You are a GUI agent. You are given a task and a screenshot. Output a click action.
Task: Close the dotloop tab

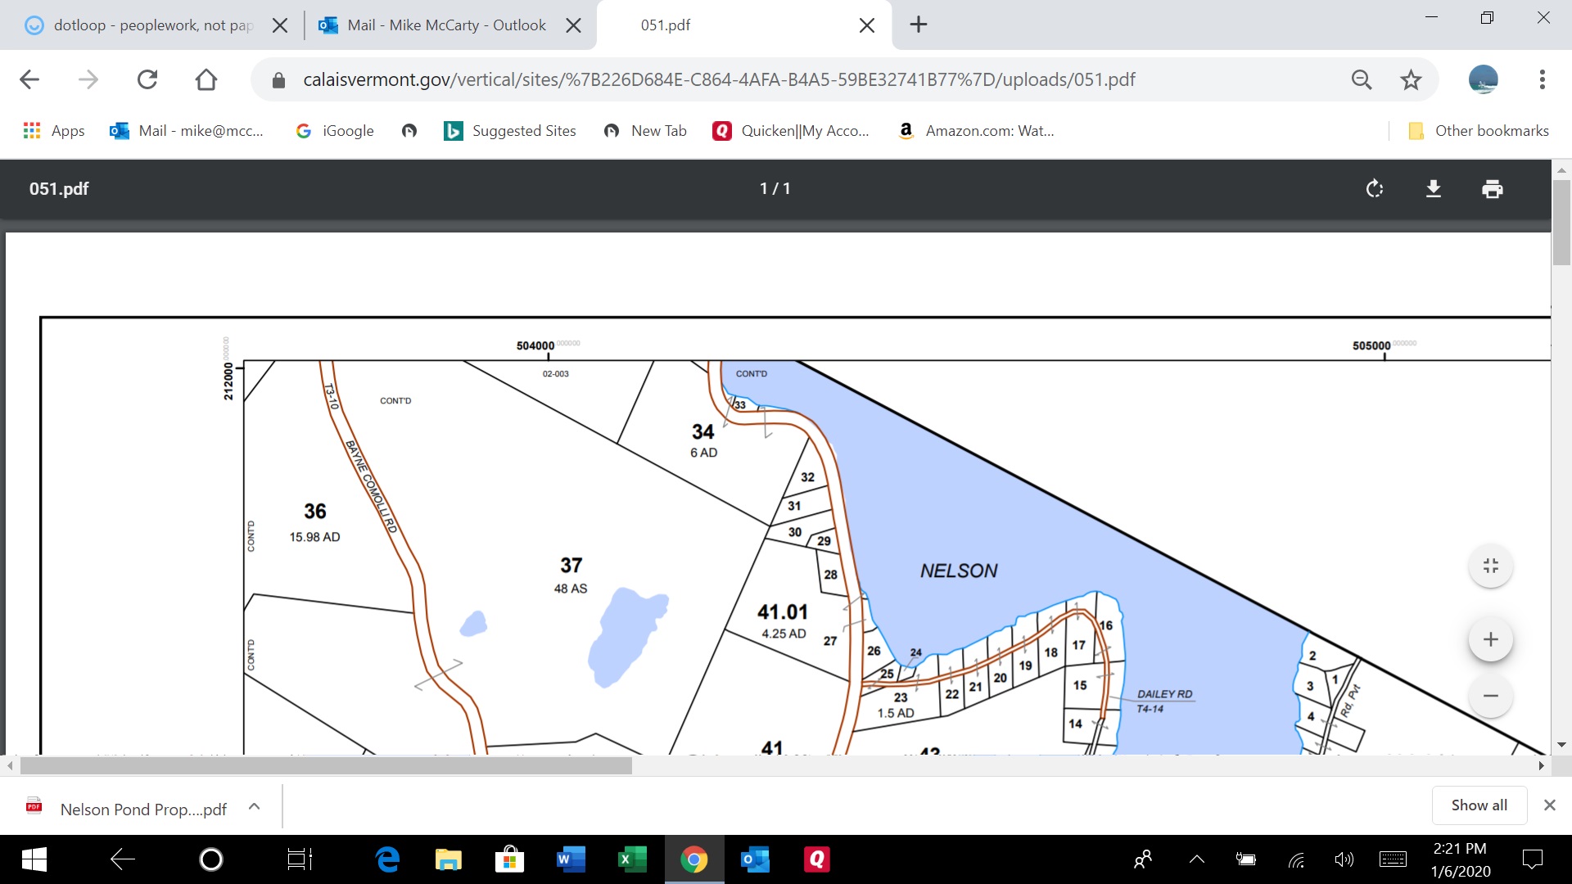(280, 25)
